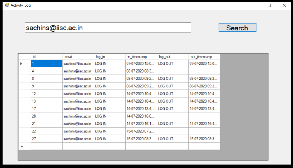This screenshot has width=293, height=168.
Task: Select in_timestamp cell of row id 22
Action: click(141, 131)
